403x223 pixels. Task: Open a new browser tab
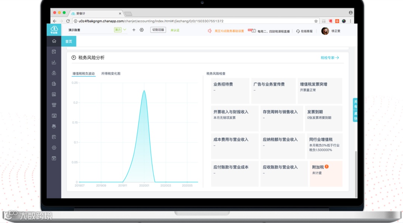coord(128,13)
